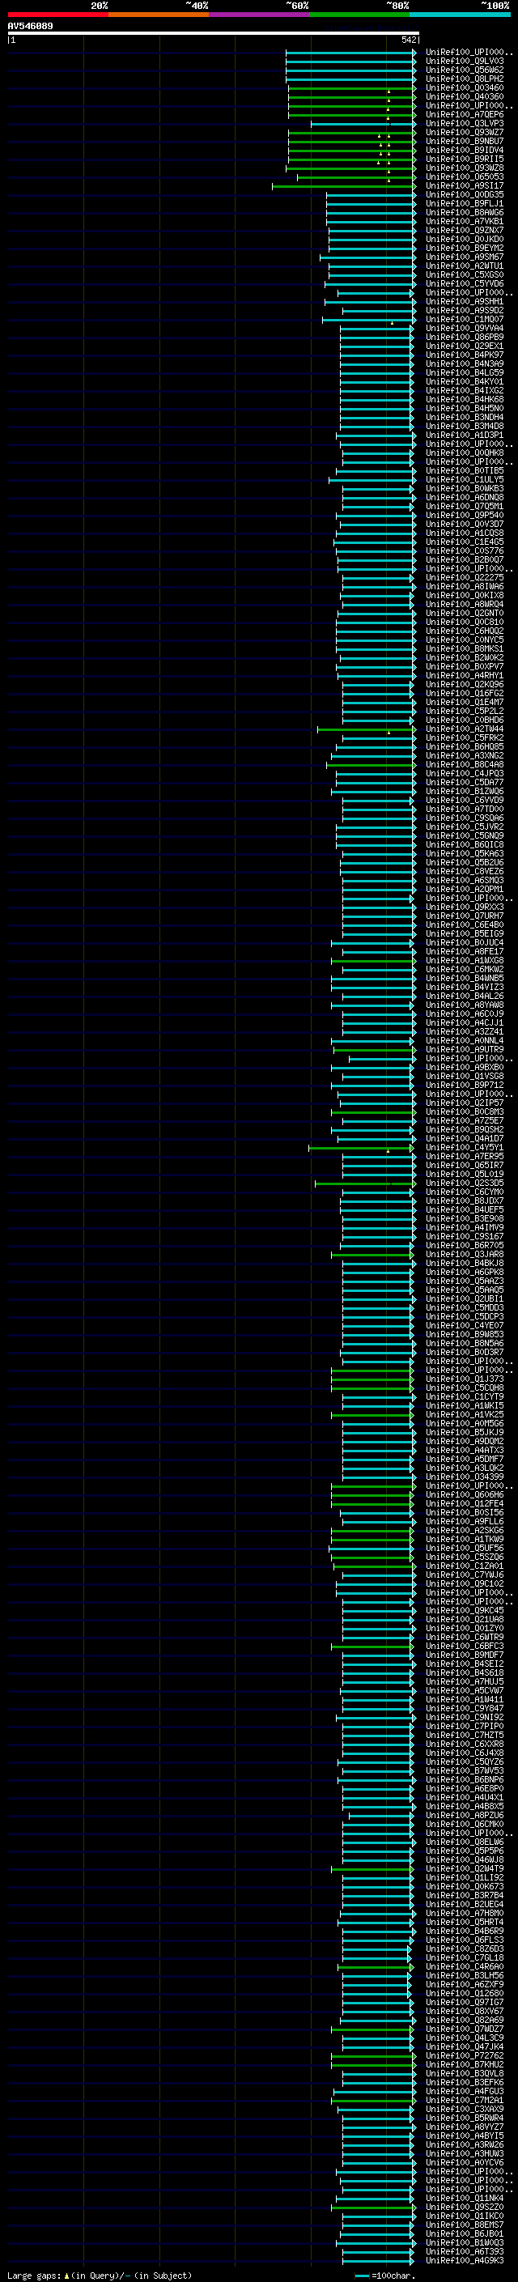Viewport: 518px width, 2282px height.
Task: Select the UniRef100_B9NBU7 label
Action: click(464, 142)
